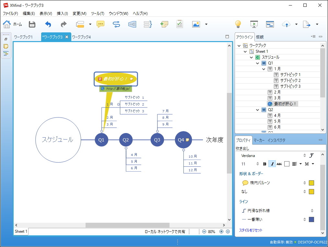The width and height of the screenshot is (328, 247).
Task: Start the presentation mode
Action: point(254,24)
